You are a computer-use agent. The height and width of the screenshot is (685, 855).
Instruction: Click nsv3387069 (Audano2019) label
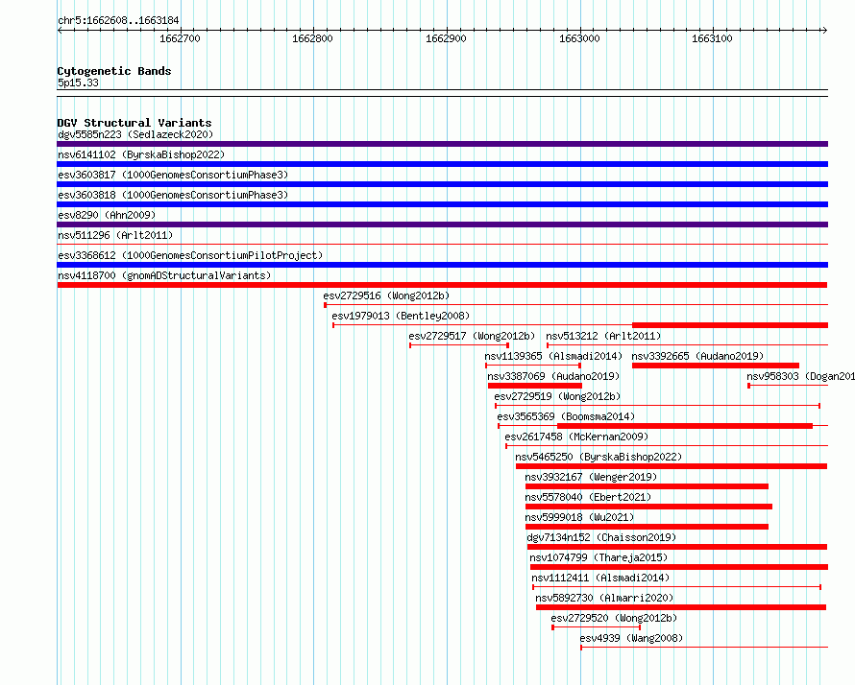click(553, 376)
